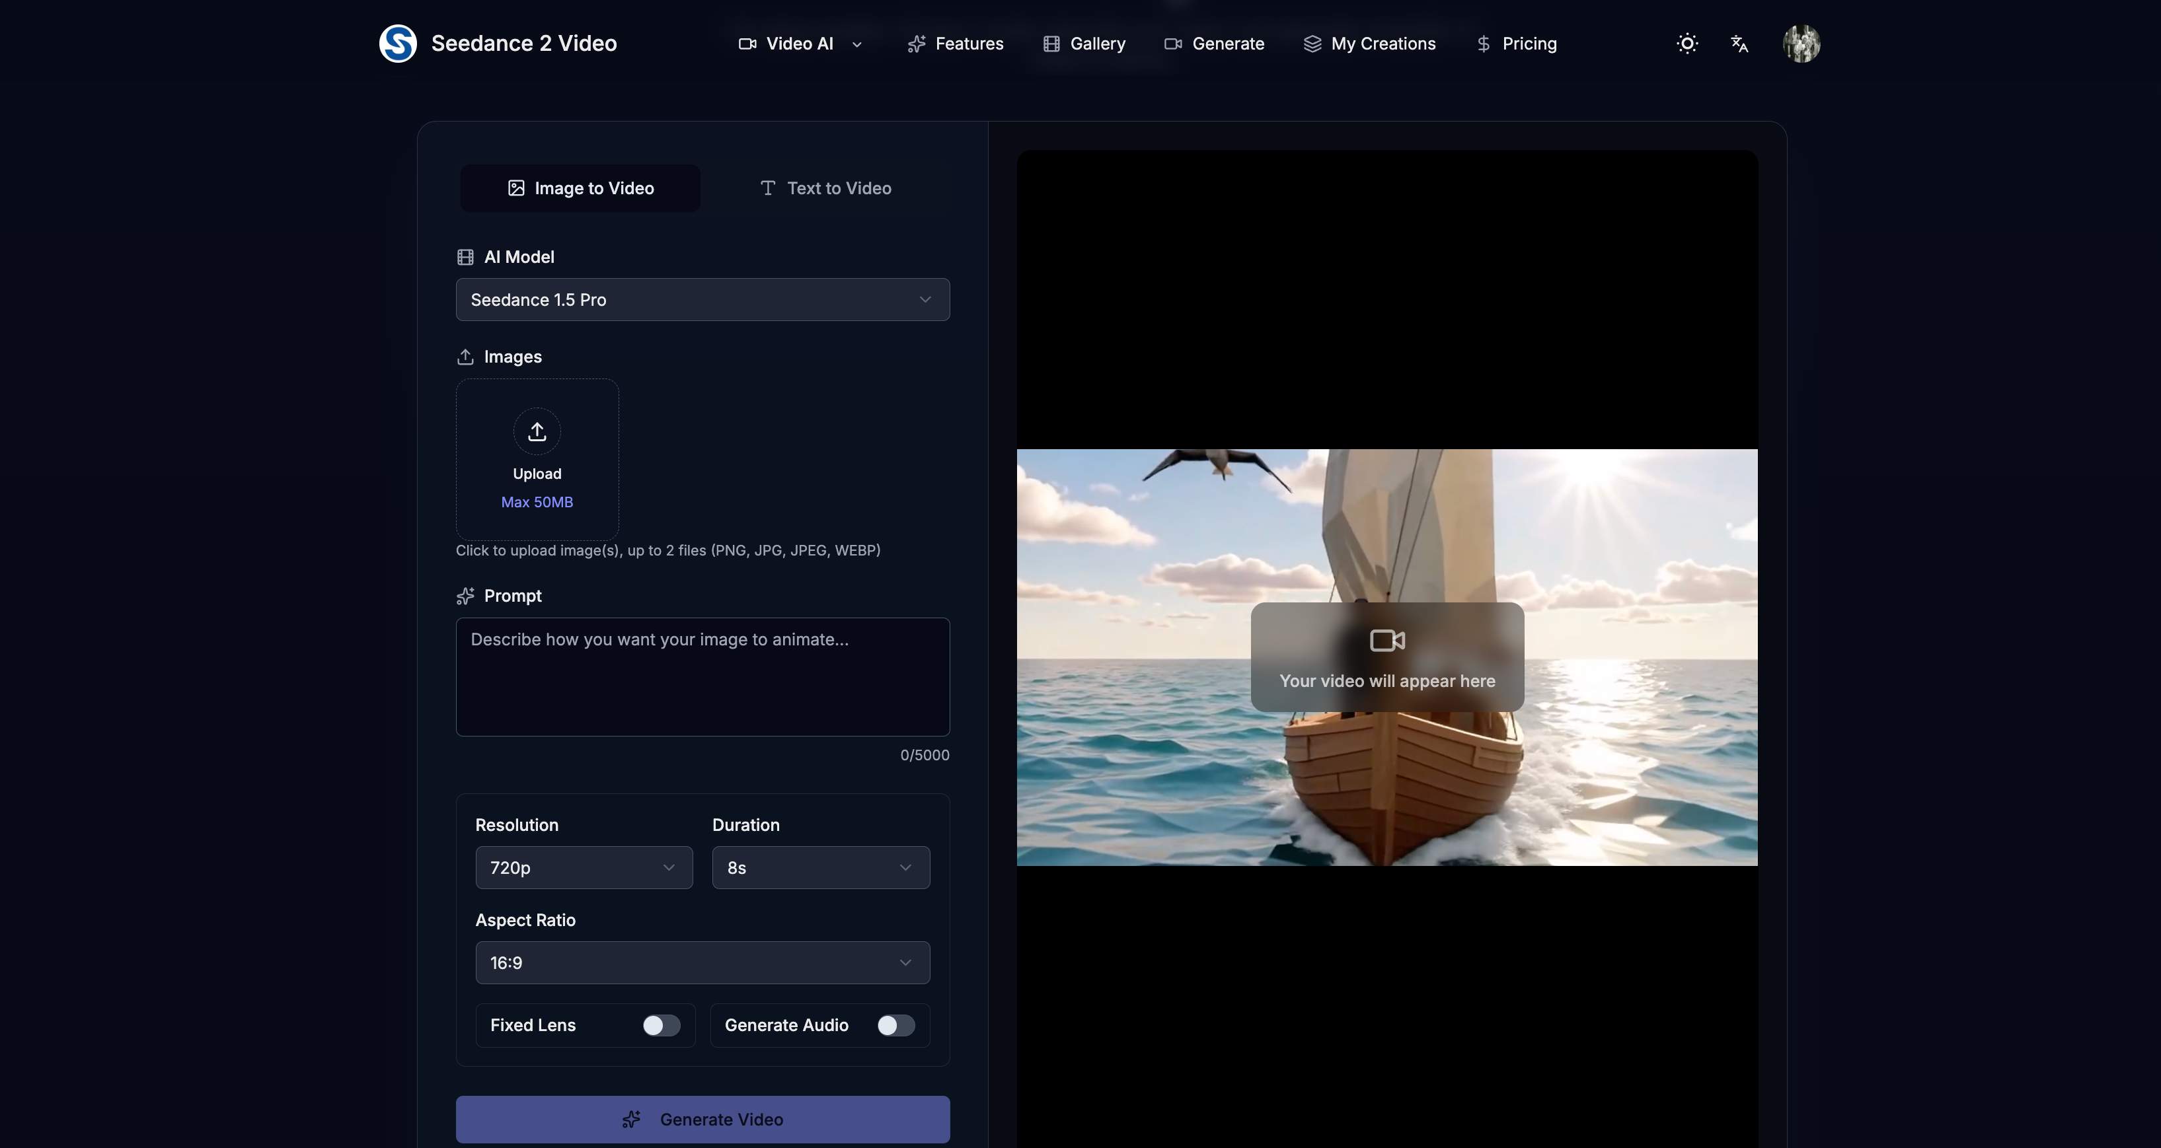Image resolution: width=2161 pixels, height=1148 pixels.
Task: Click inside the prompt text area
Action: coord(702,677)
